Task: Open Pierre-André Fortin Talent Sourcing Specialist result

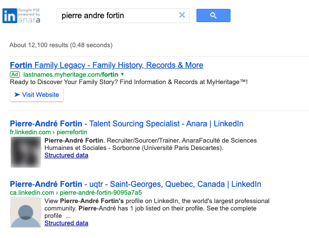Action: 126,124
